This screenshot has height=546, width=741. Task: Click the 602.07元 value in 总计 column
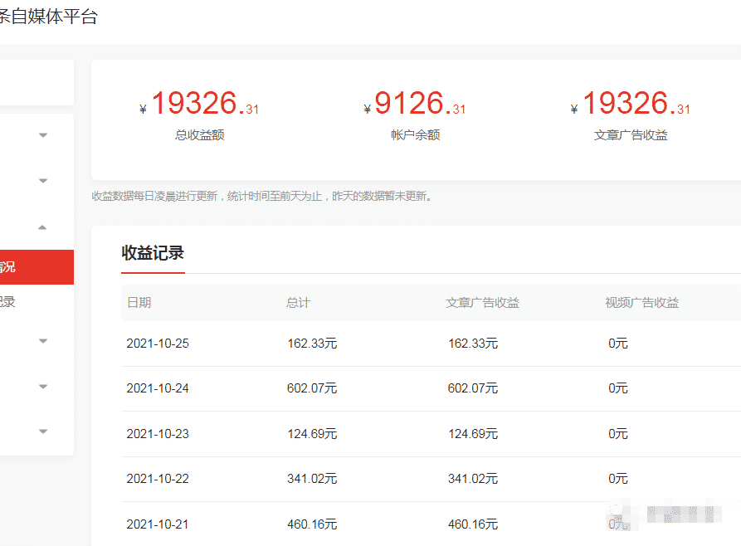tap(312, 388)
